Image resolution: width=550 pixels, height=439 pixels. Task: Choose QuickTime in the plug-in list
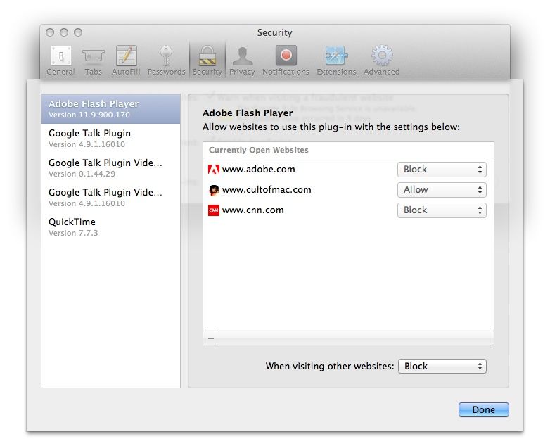click(x=110, y=227)
